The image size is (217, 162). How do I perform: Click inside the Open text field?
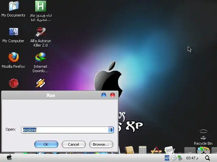click(x=65, y=130)
